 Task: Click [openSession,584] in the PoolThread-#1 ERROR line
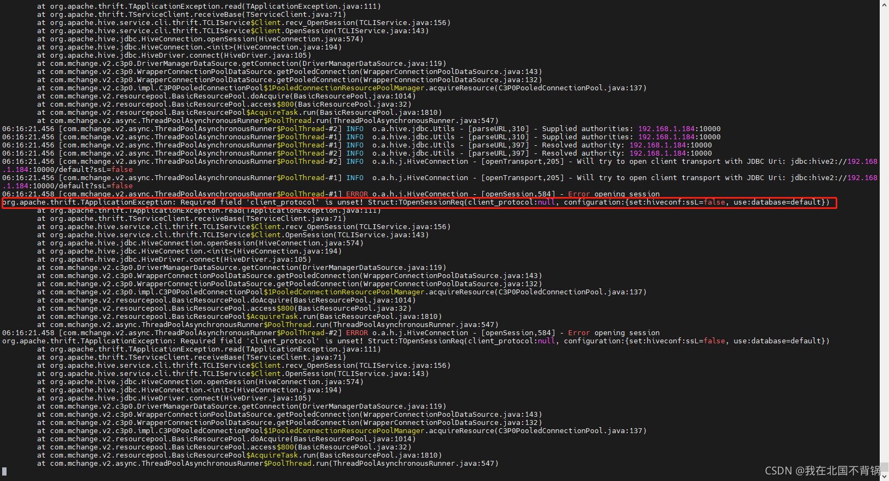518,194
